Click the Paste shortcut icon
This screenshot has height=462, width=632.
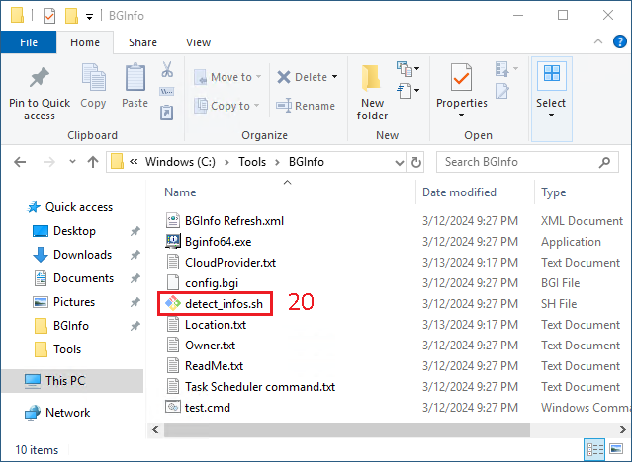click(x=167, y=113)
